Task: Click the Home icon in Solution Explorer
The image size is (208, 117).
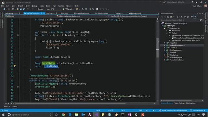Action: (168, 17)
